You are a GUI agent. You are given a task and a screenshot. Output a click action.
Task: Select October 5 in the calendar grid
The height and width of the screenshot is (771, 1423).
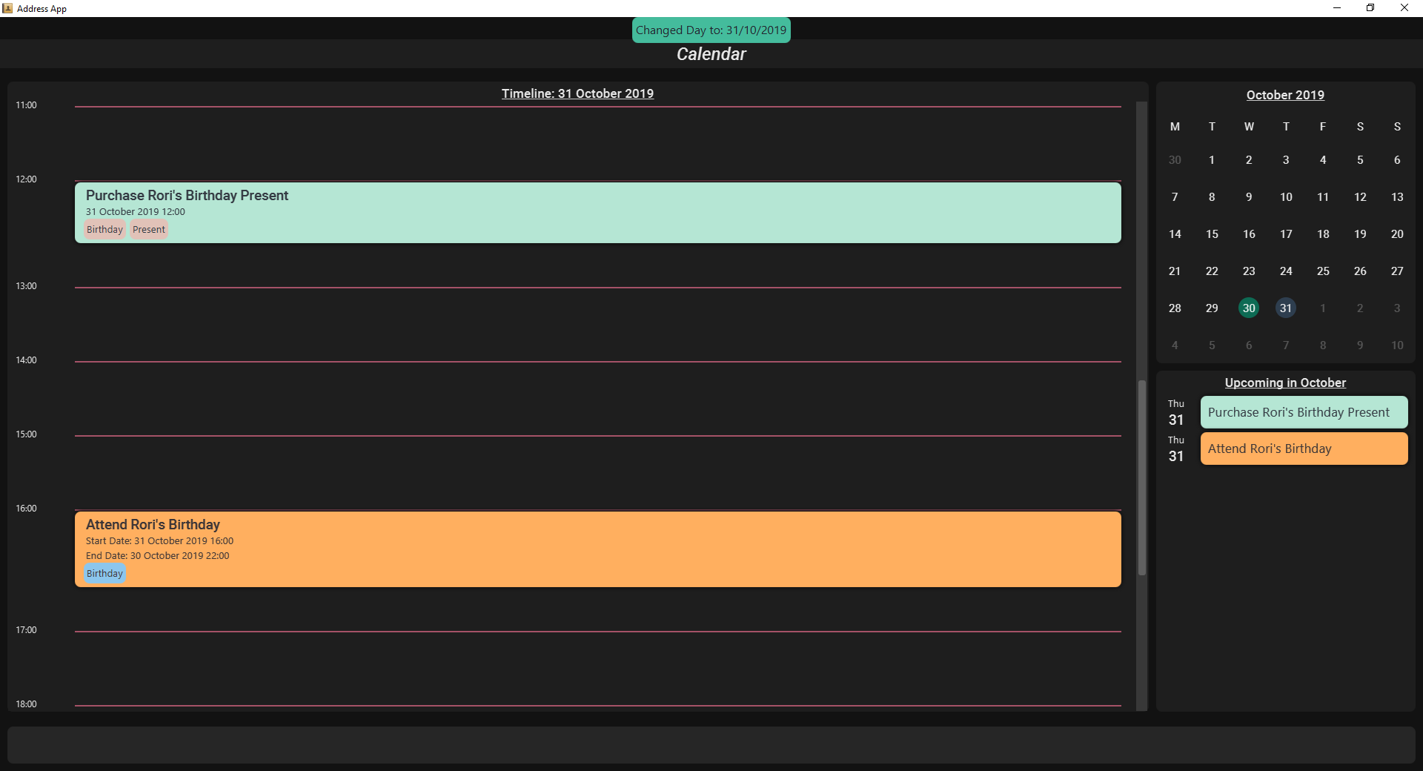(1360, 160)
